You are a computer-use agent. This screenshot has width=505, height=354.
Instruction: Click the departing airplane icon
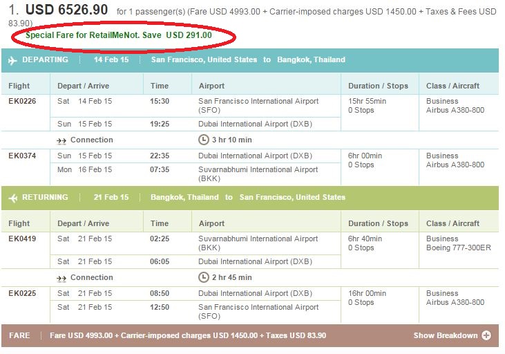click(12, 60)
